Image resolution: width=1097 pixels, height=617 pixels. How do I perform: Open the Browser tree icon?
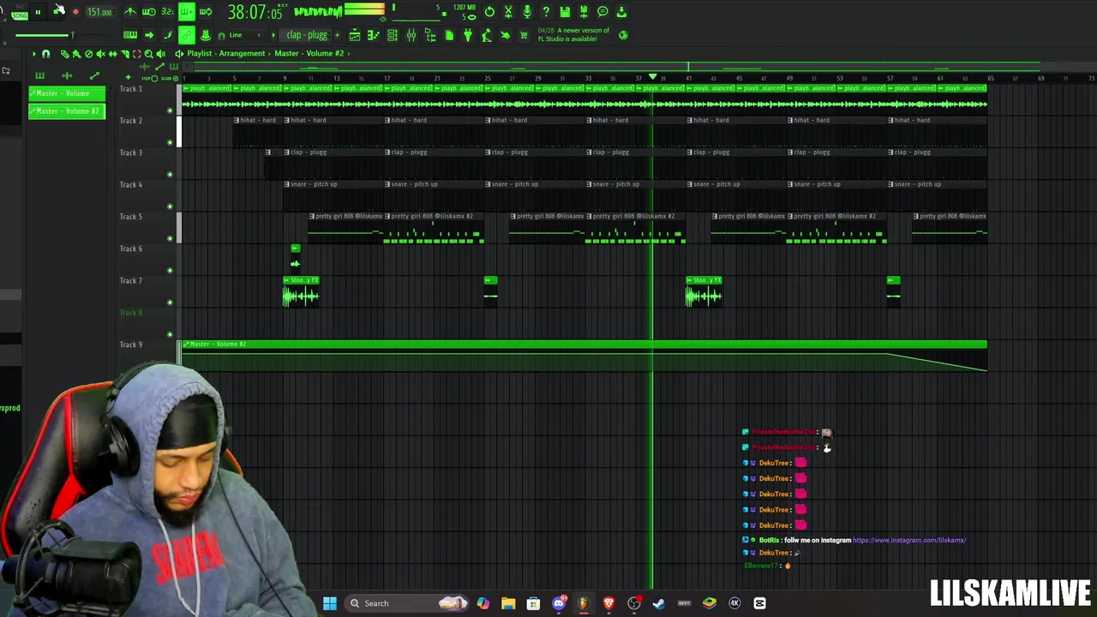[430, 35]
